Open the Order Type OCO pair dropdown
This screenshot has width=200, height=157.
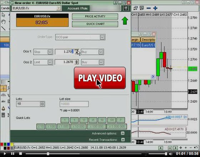[x=102, y=37]
